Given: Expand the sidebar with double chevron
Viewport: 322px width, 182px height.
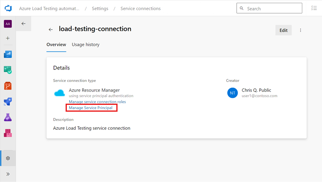Looking at the screenshot, I should click(8, 174).
